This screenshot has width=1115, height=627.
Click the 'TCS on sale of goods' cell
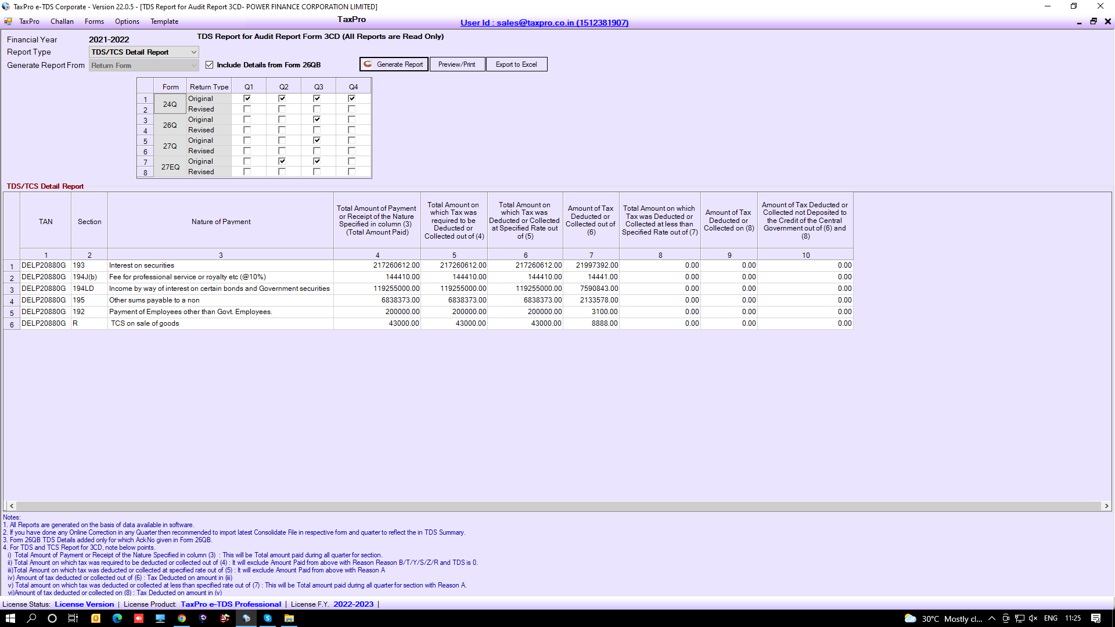click(x=221, y=323)
